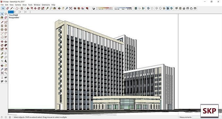Enable Wireframe face style
This screenshot has height=119, width=222.
(x=157, y=8)
